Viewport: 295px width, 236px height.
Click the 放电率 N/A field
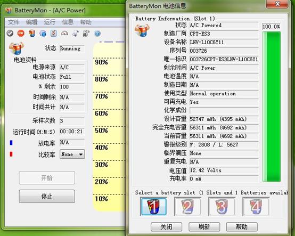[72, 142]
